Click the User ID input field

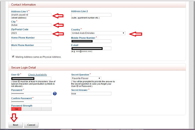[31, 78]
